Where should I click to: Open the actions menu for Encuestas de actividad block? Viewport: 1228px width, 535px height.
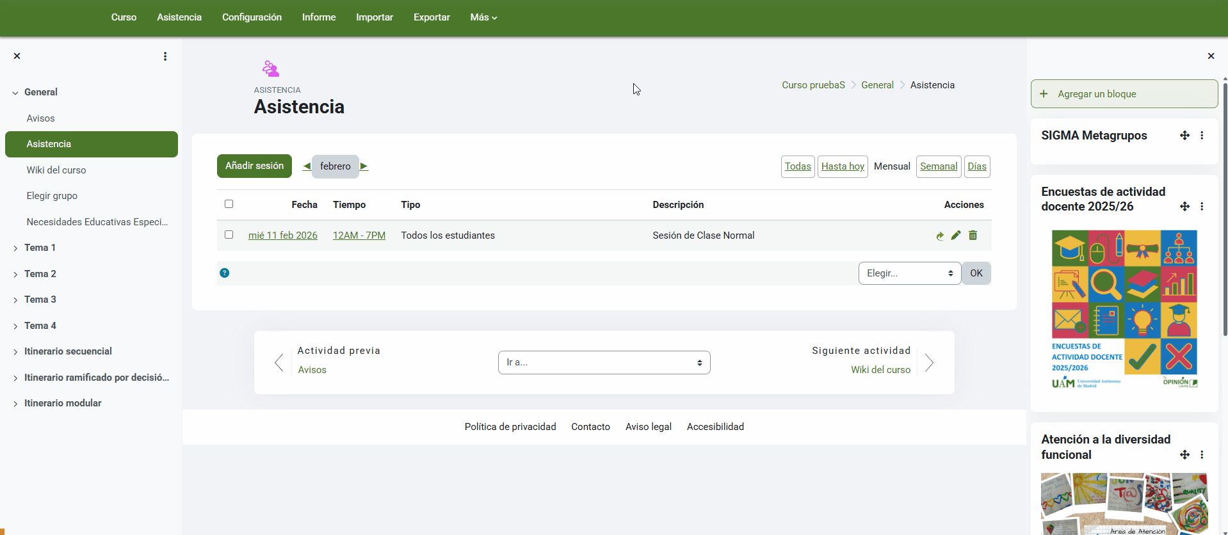point(1202,207)
